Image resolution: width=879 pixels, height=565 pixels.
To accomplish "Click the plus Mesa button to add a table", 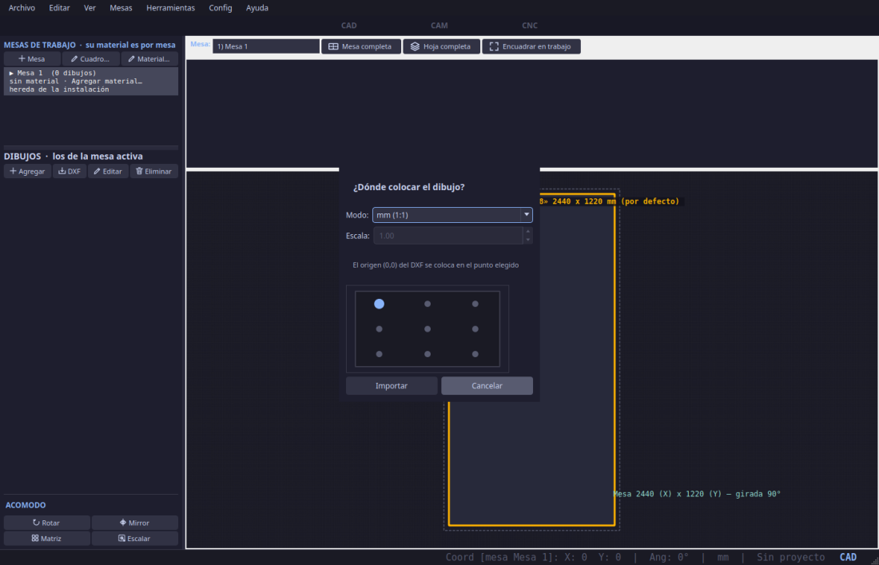I will click(32, 59).
